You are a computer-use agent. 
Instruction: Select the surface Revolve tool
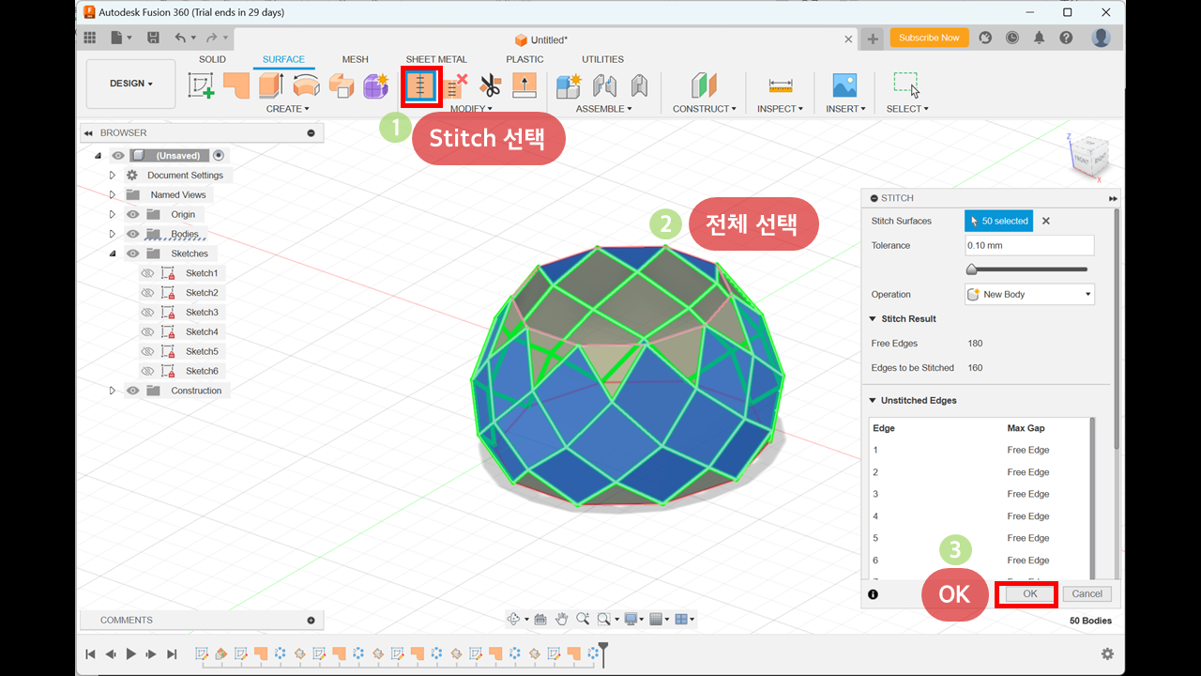coord(306,85)
